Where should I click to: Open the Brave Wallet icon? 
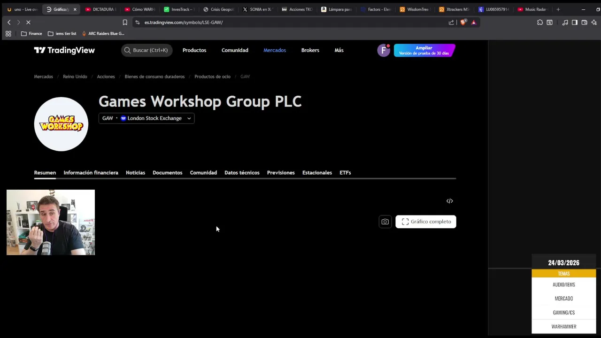tap(584, 22)
